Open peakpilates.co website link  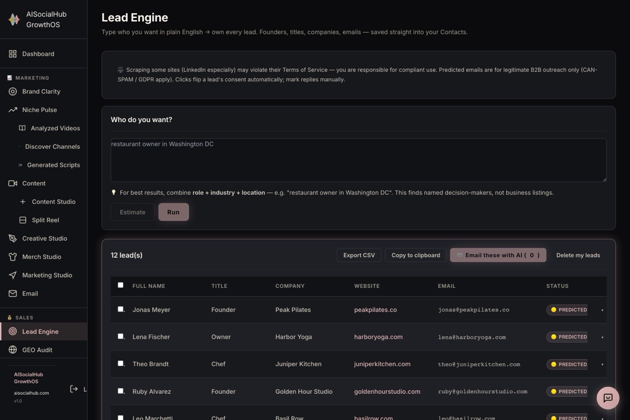[375, 310]
